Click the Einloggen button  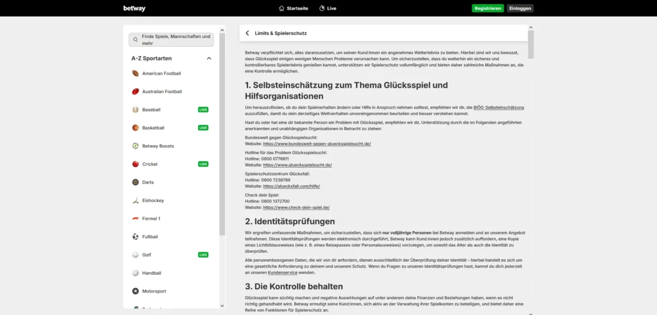[520, 8]
